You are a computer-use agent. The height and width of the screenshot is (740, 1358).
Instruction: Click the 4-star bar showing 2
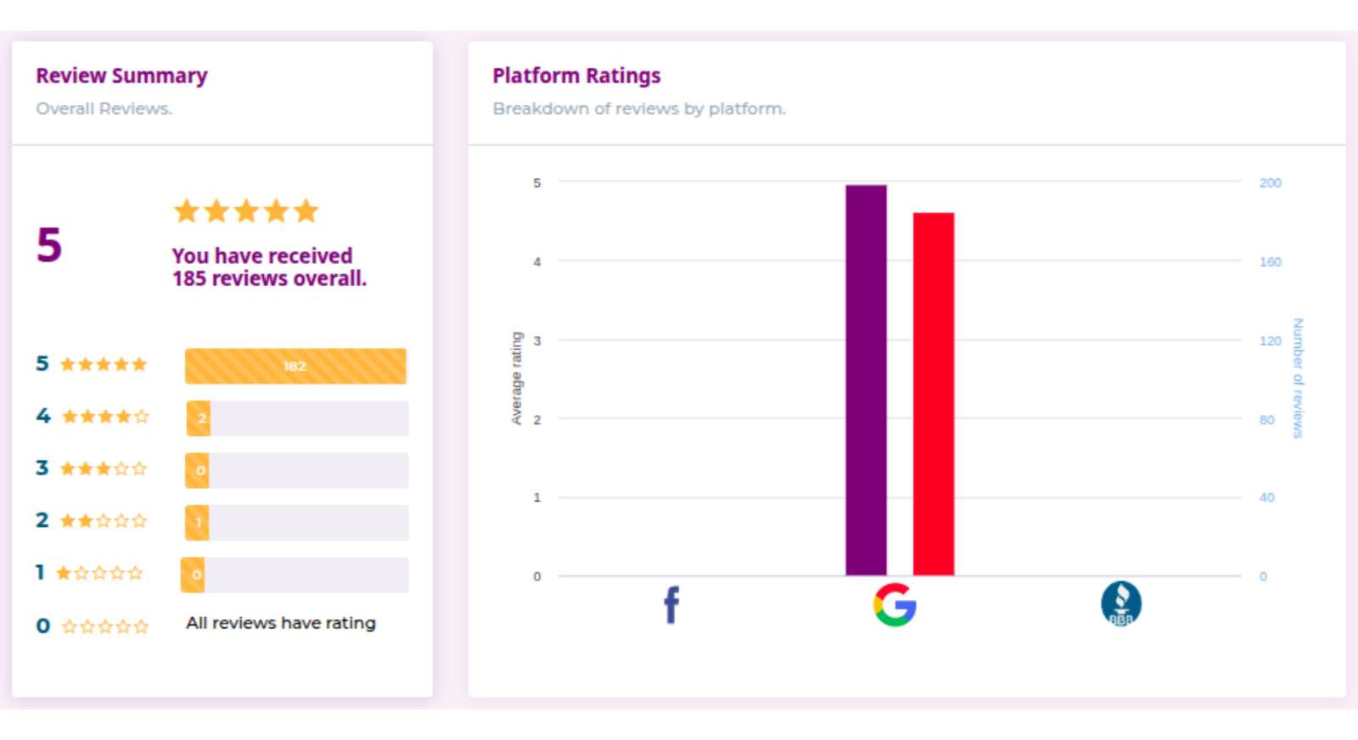pyautogui.click(x=199, y=418)
